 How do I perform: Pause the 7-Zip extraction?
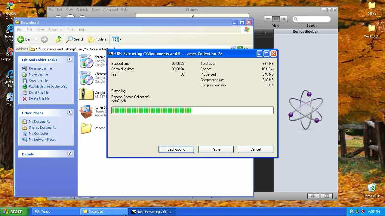pyautogui.click(x=216, y=149)
